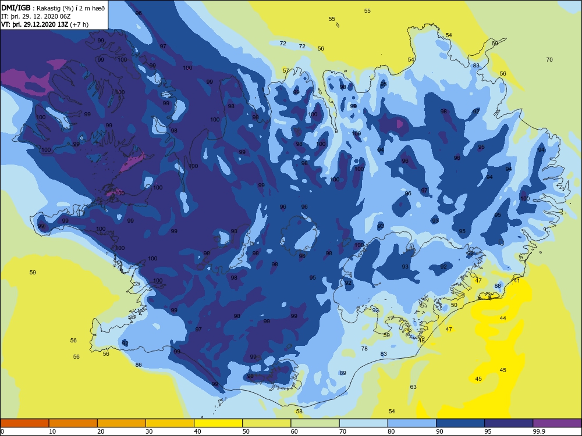Select the 30–40 amber legend swatch
The image size is (582, 436).
click(x=170, y=423)
